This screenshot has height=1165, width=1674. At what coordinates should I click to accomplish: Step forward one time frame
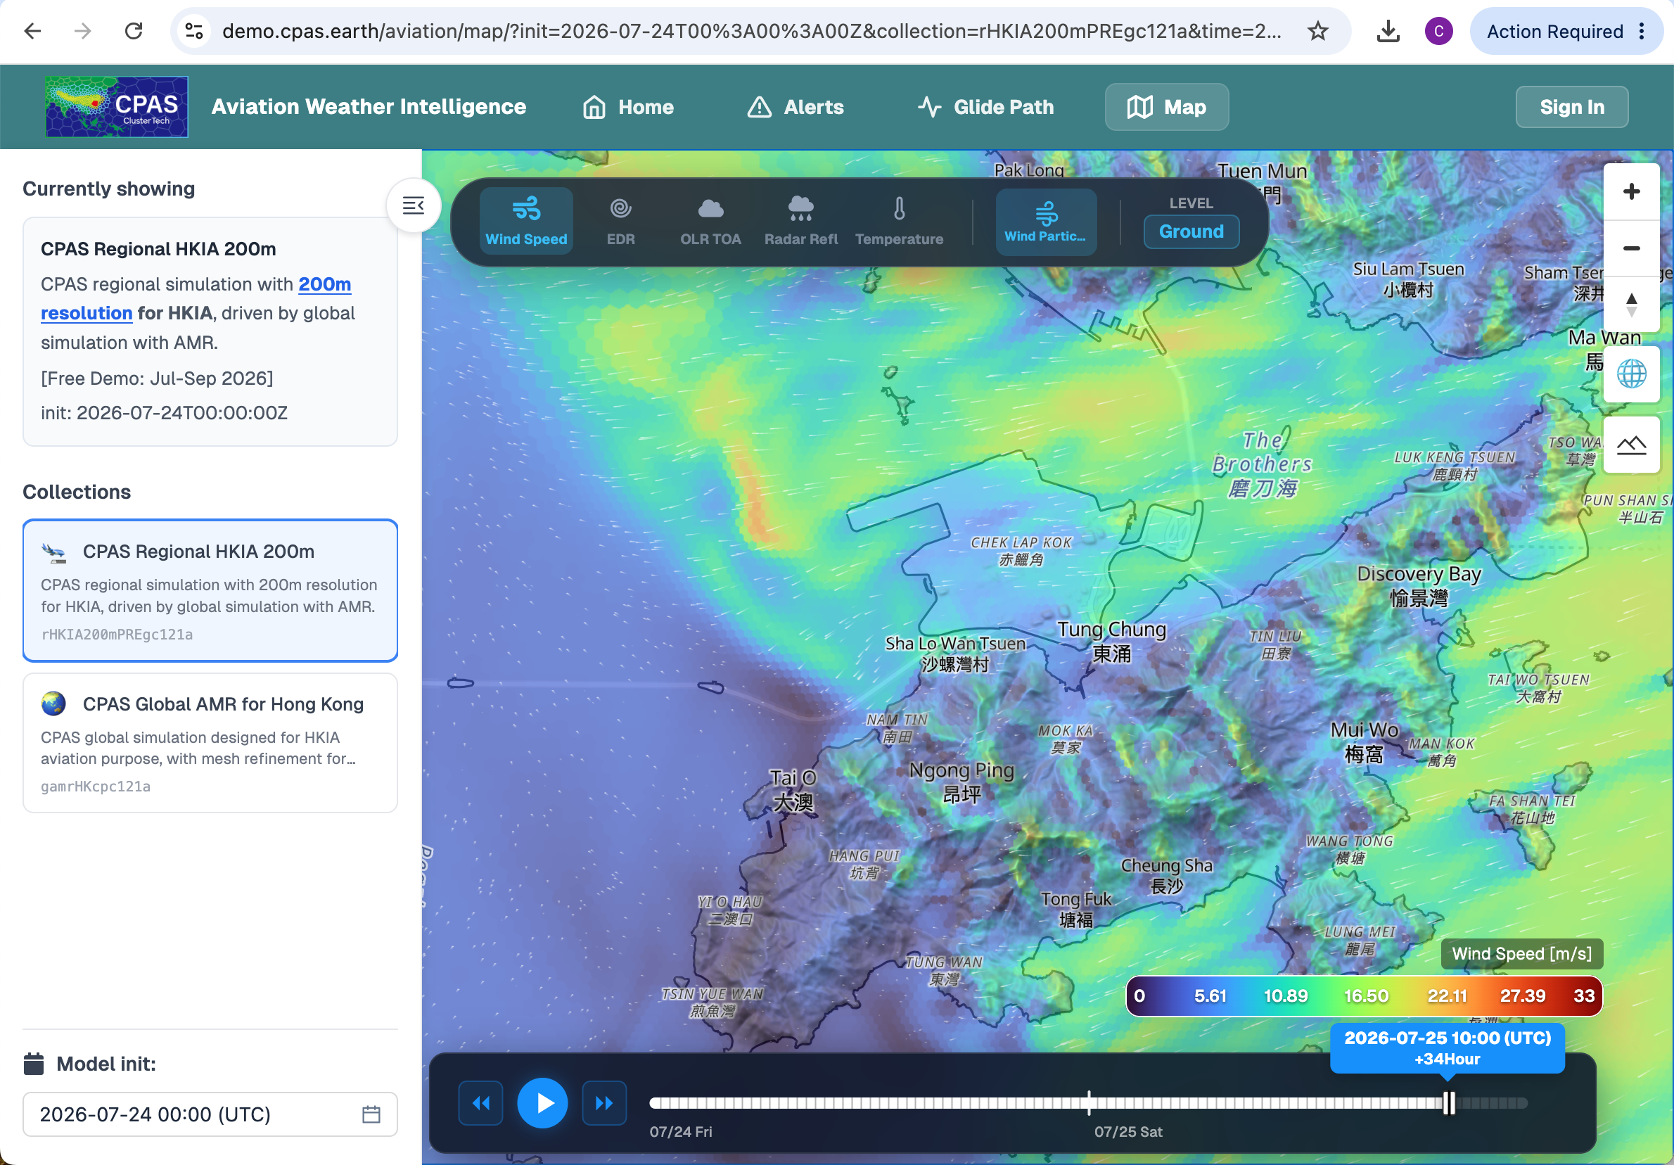[603, 1102]
